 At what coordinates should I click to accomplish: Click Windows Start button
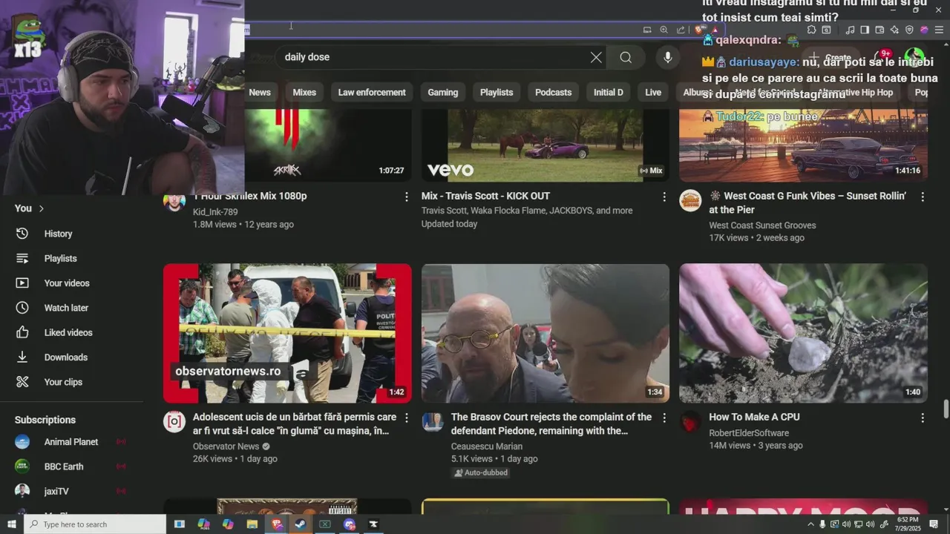[x=11, y=524]
